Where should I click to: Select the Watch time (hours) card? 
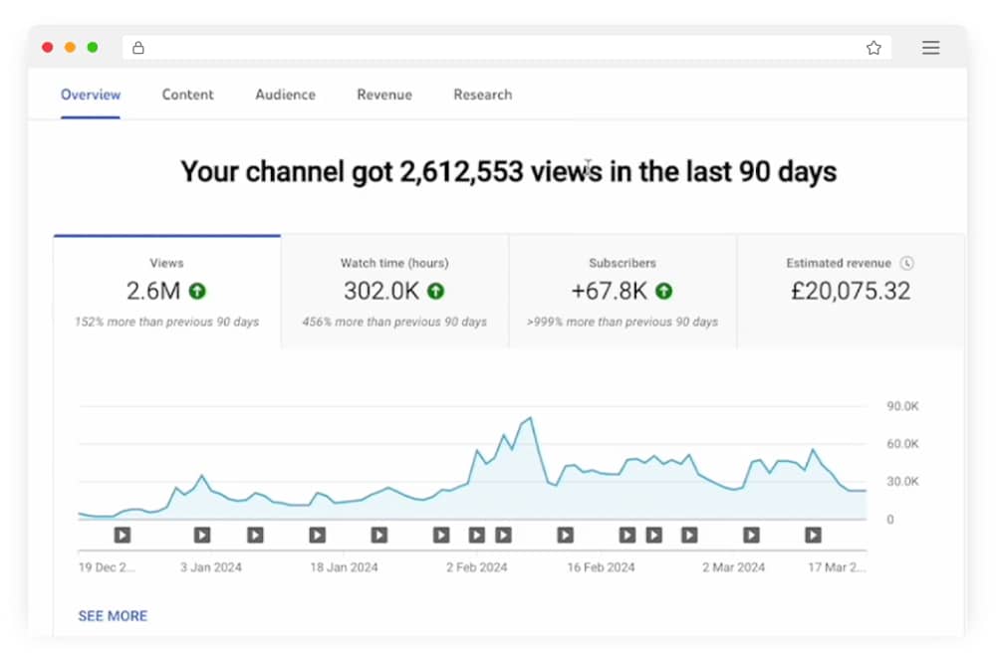[394, 292]
